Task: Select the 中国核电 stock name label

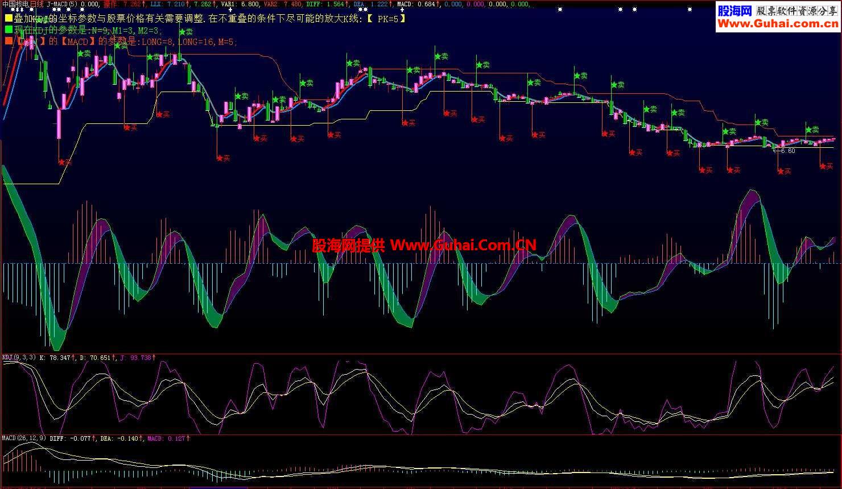Action: (15, 4)
